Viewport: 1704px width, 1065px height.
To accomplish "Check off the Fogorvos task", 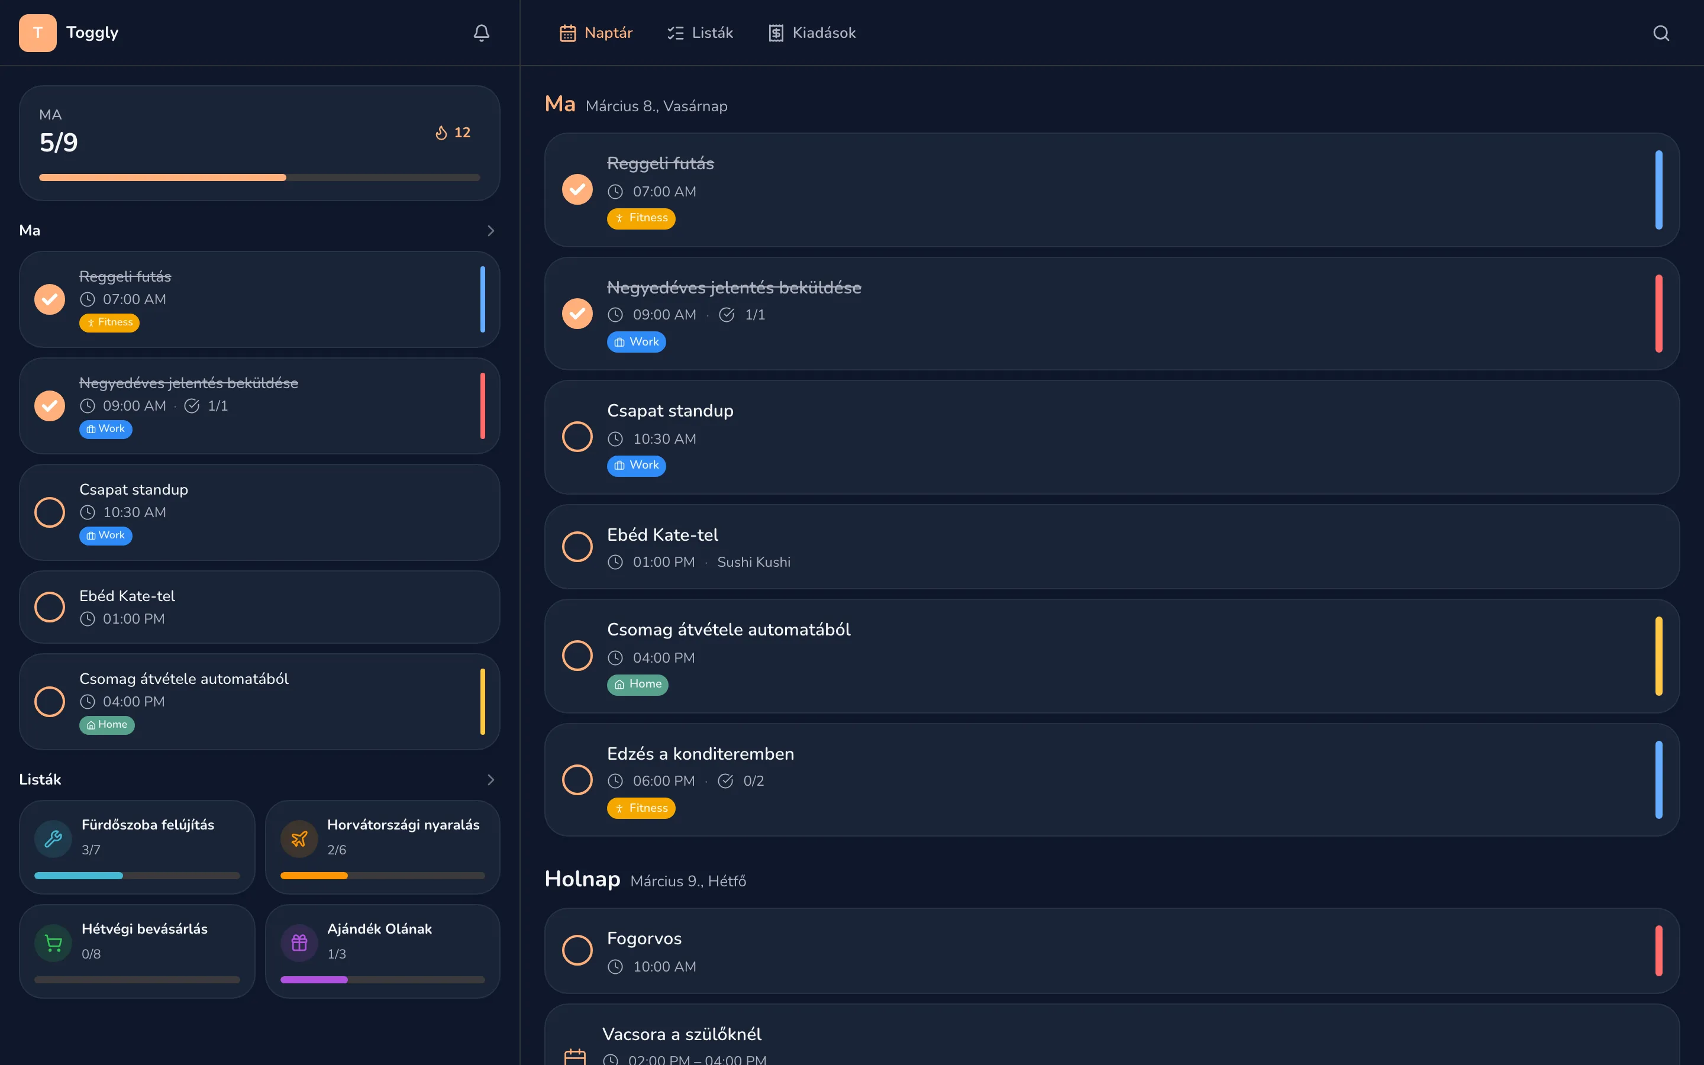I will (x=577, y=950).
